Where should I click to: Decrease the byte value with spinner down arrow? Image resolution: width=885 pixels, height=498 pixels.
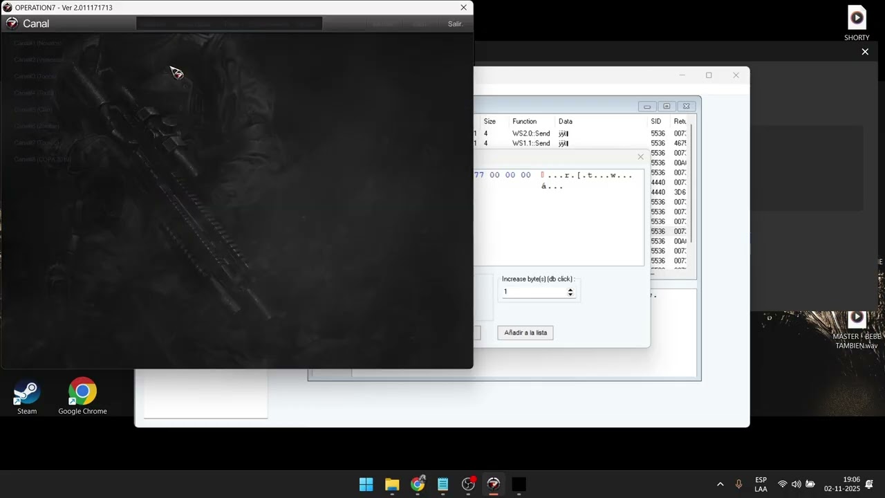click(x=570, y=295)
